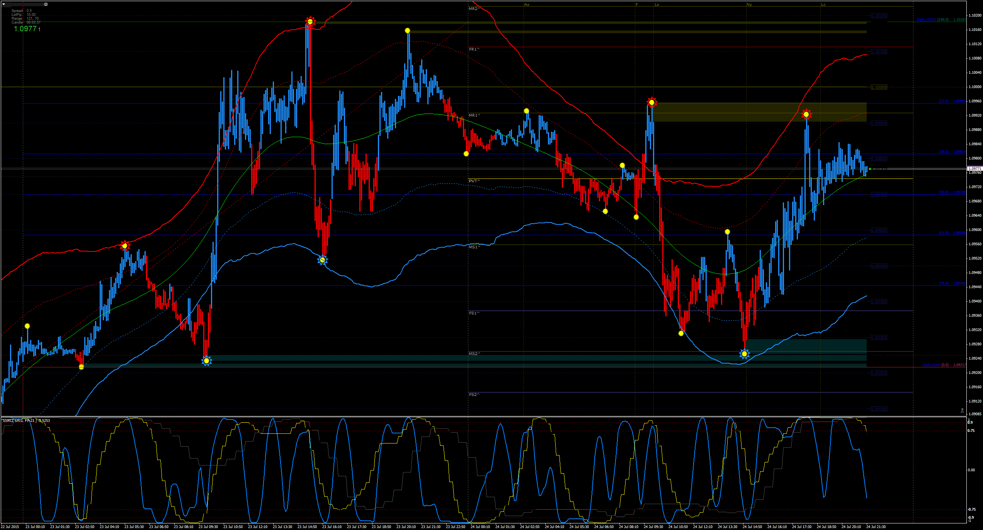Click the red-ringed swing high marker at the daily high
983x530 pixels.
click(x=310, y=21)
